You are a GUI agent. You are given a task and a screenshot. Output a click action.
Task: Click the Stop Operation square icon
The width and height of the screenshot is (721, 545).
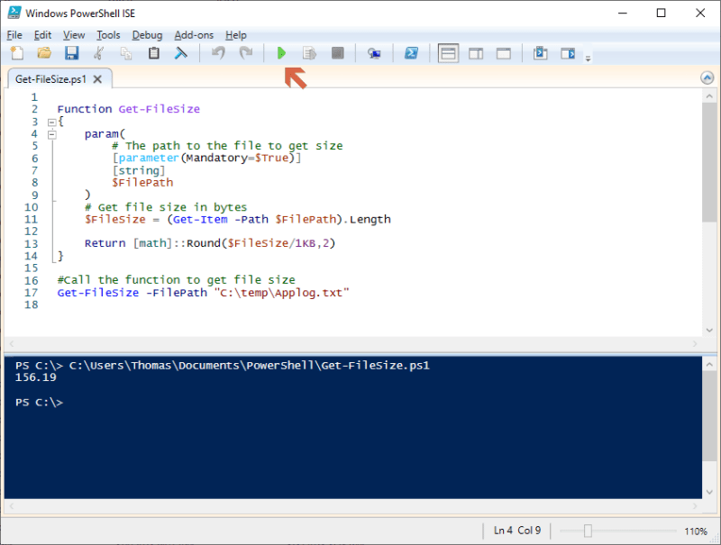(337, 53)
